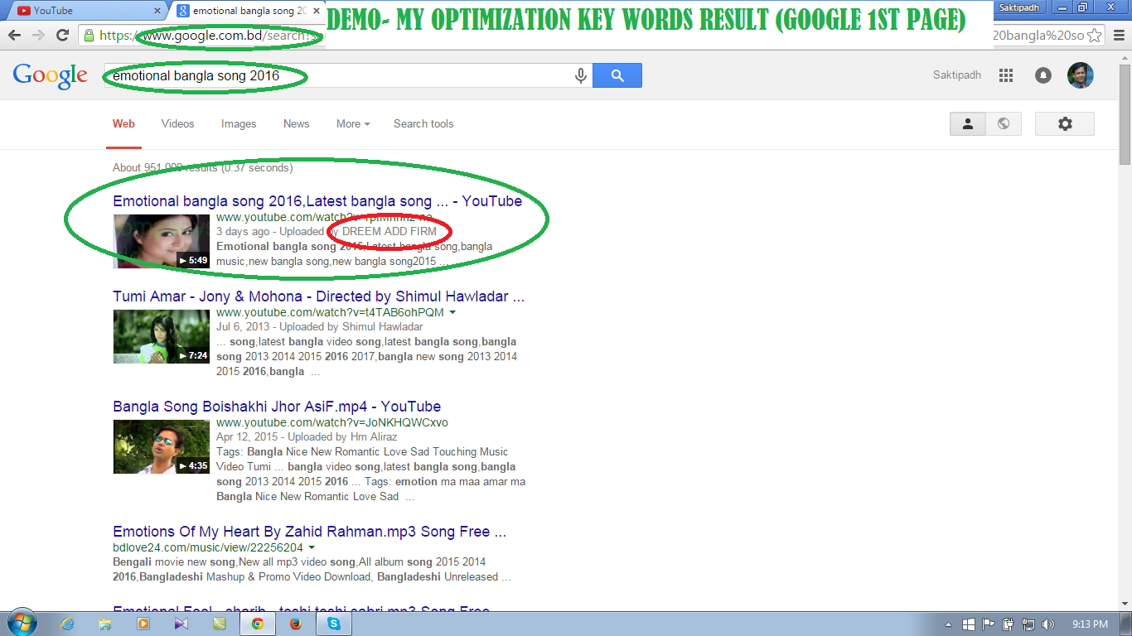
Task: Switch to News results
Action: (296, 123)
